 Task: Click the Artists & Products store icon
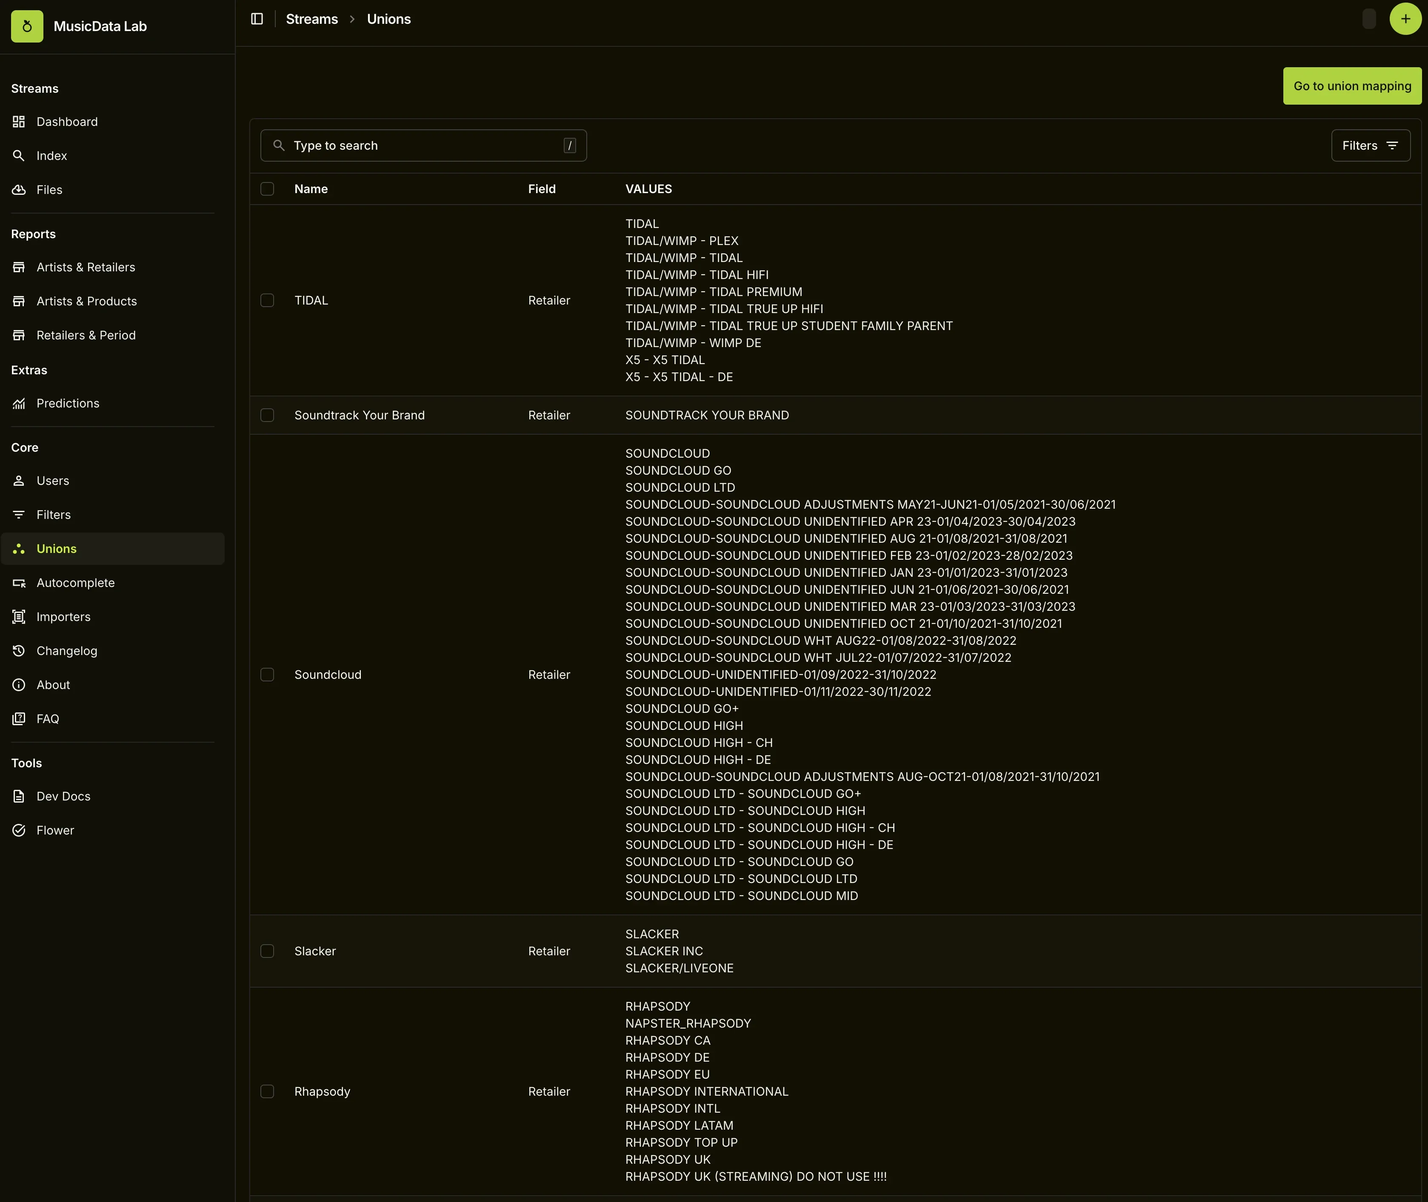19,302
